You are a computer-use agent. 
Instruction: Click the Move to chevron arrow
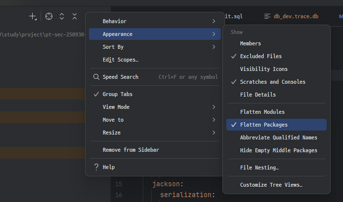[x=214, y=120]
